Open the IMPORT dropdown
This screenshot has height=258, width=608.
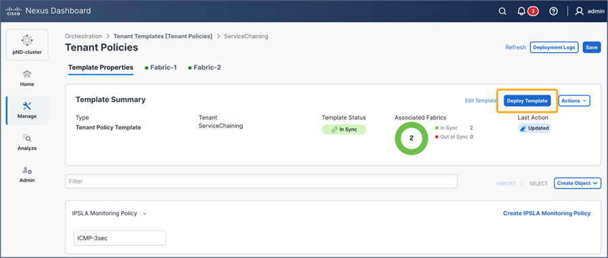tap(509, 184)
